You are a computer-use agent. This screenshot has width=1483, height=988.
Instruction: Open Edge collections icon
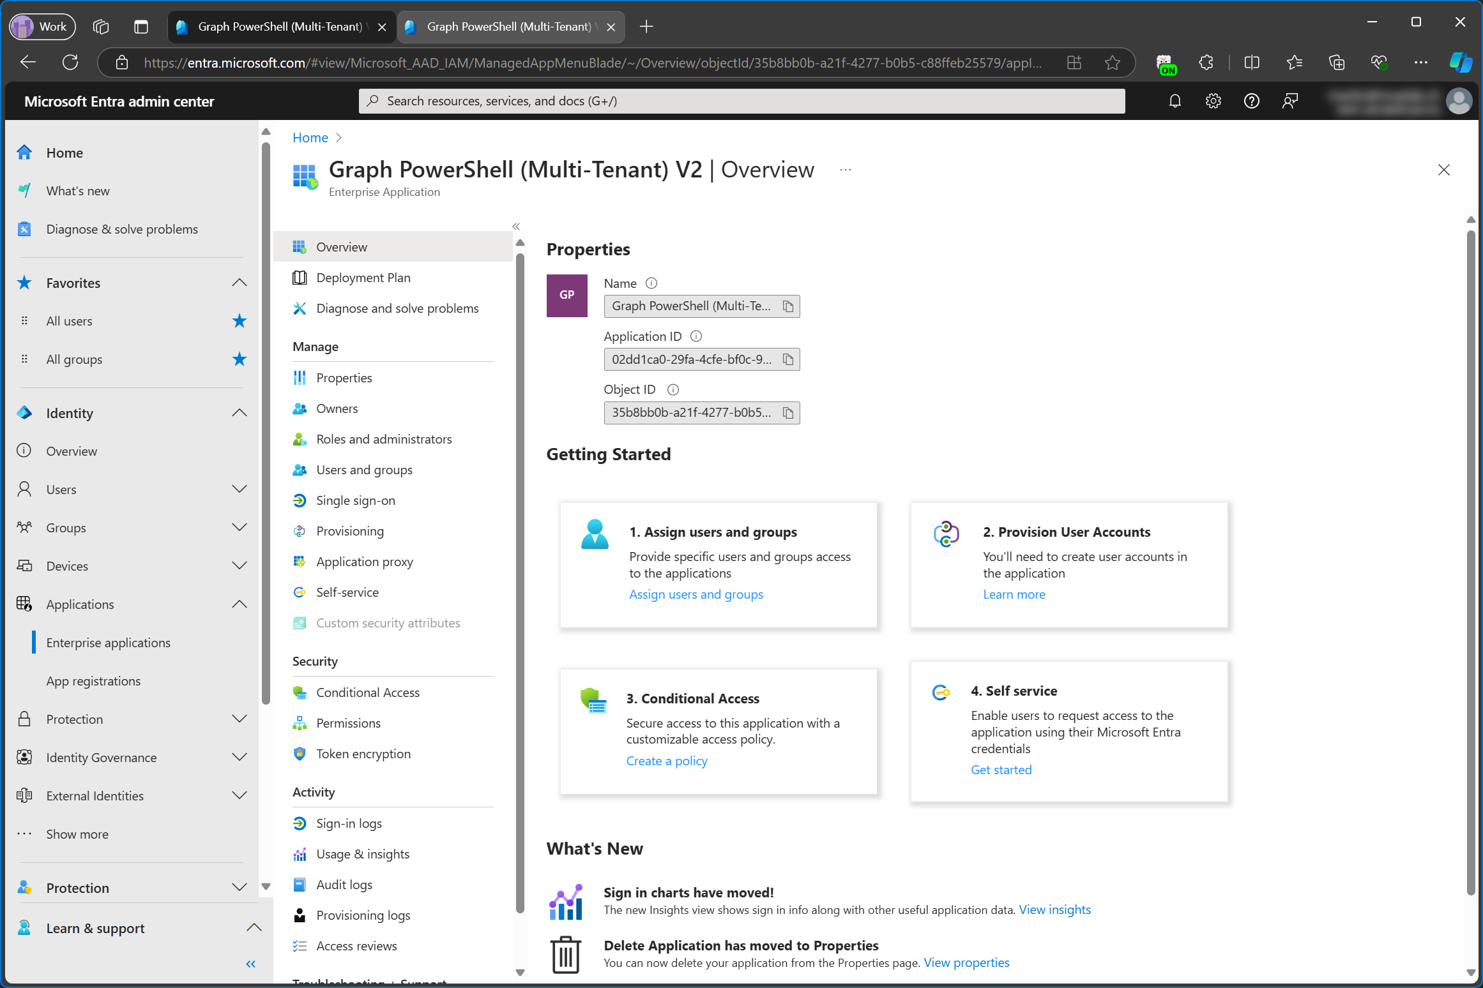(1337, 63)
